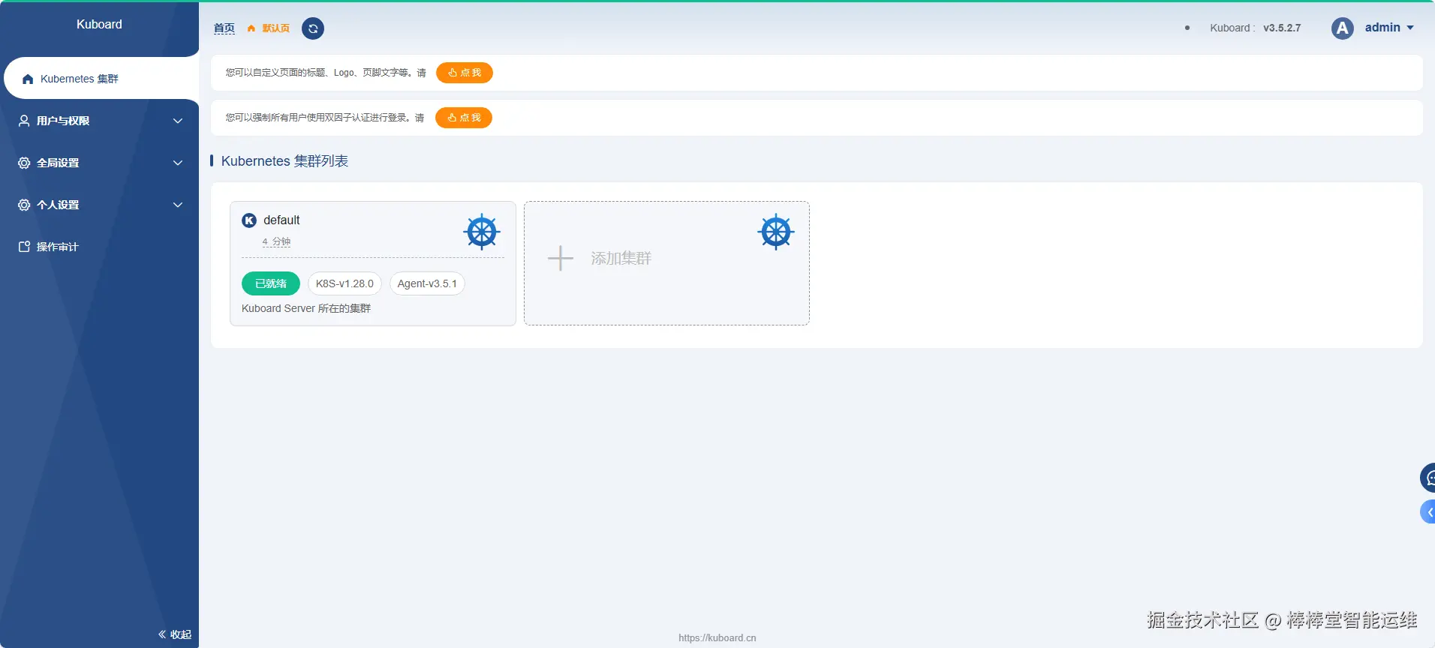Open the https://kuboard.cn footer link

[717, 638]
